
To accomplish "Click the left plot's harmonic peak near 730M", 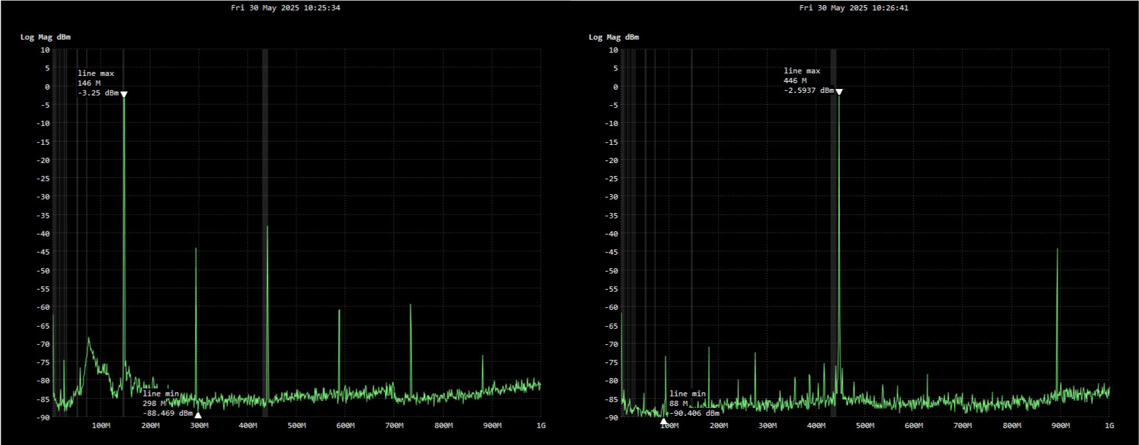I will 410,305.
